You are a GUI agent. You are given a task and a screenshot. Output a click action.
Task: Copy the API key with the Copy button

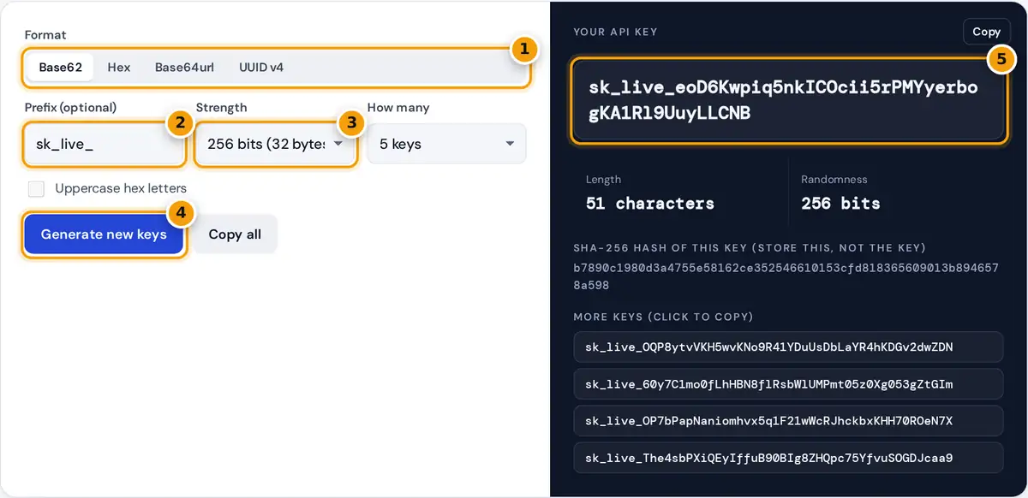point(986,32)
